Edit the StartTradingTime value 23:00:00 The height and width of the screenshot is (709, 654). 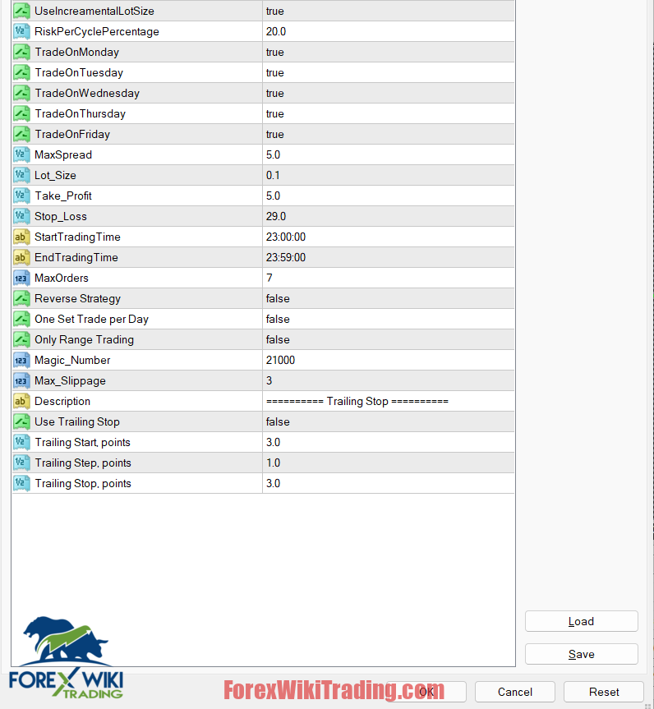coord(388,237)
